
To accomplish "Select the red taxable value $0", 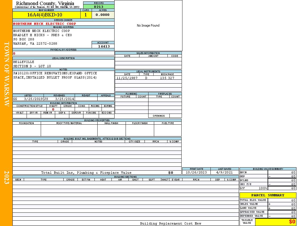I will pyautogui.click(x=292, y=222).
